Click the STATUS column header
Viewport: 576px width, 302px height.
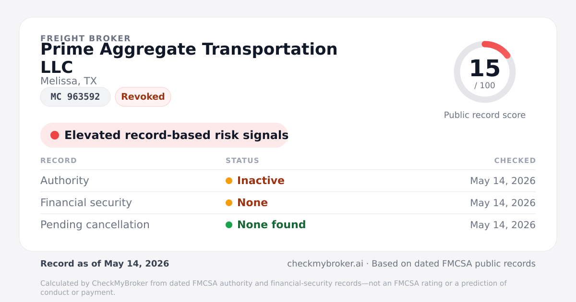tap(242, 161)
